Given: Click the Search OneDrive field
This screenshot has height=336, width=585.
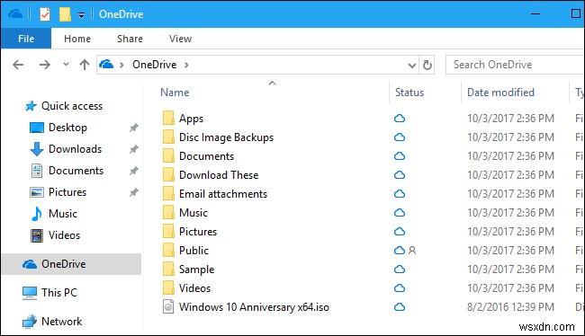Looking at the screenshot, I should pyautogui.click(x=515, y=65).
